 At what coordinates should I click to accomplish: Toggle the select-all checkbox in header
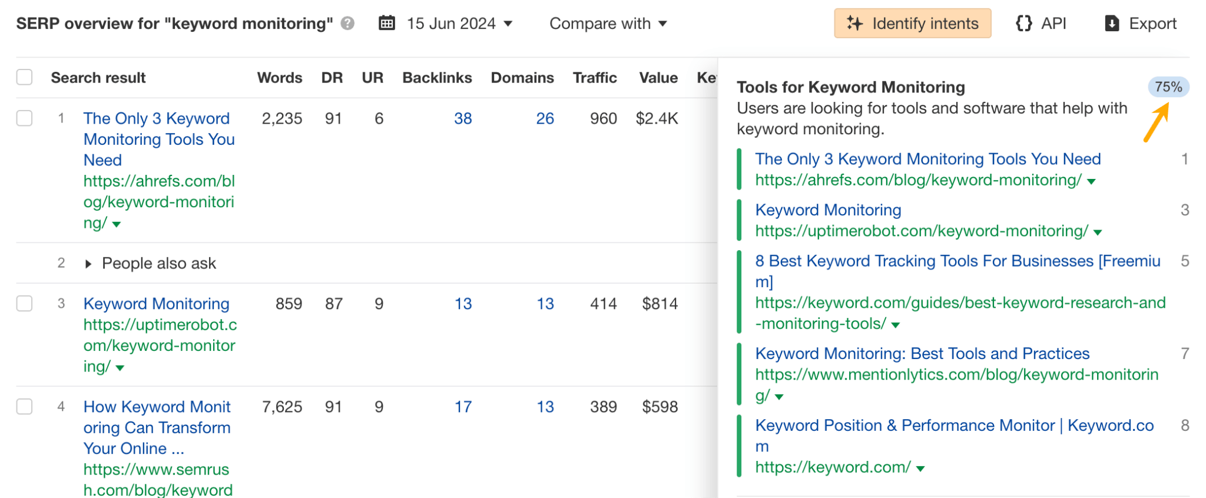(25, 77)
